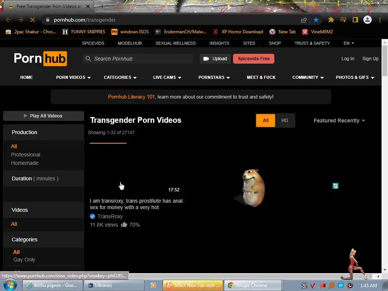Image resolution: width=388 pixels, height=291 pixels.
Task: Select All under the Categories filter
Action: [16, 252]
